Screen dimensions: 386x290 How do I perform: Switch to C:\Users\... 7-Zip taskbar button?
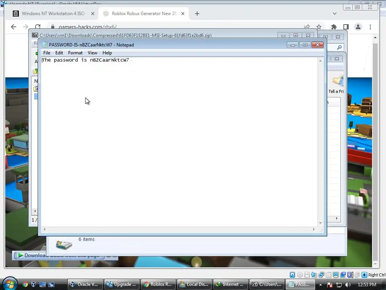click(267, 284)
